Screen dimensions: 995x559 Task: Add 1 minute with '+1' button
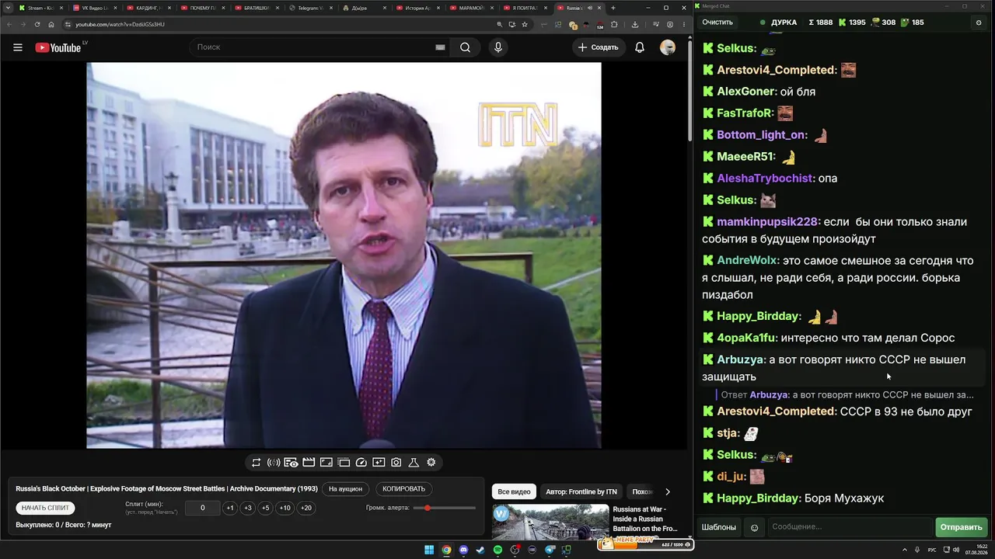tap(229, 508)
